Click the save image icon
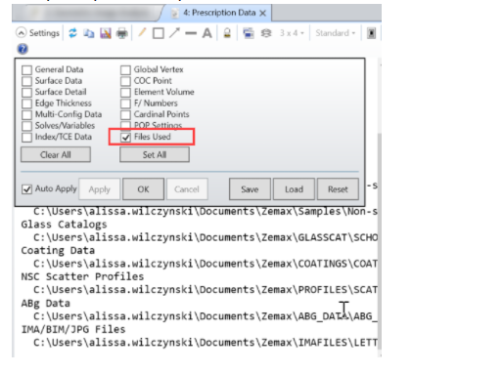Screen dimensions: 504x373 (x=106, y=33)
